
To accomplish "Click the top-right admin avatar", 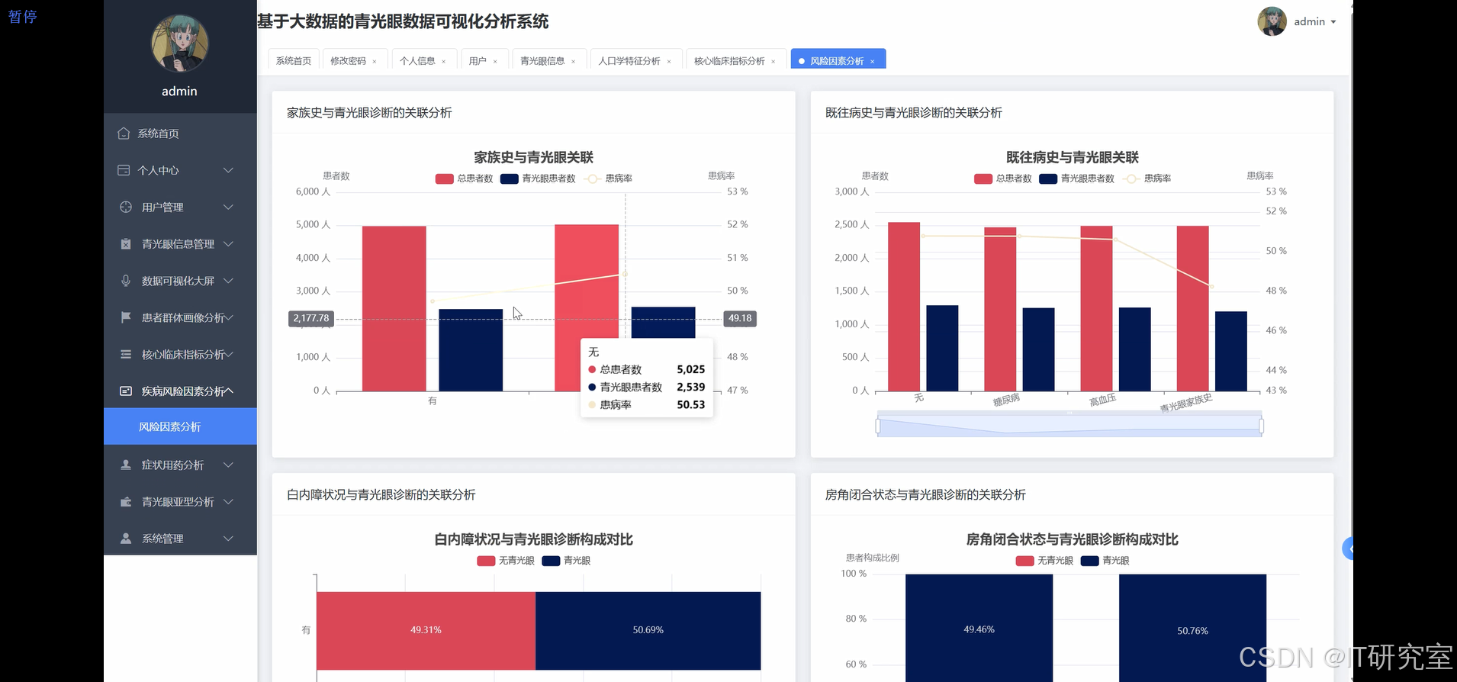I will 1272,21.
